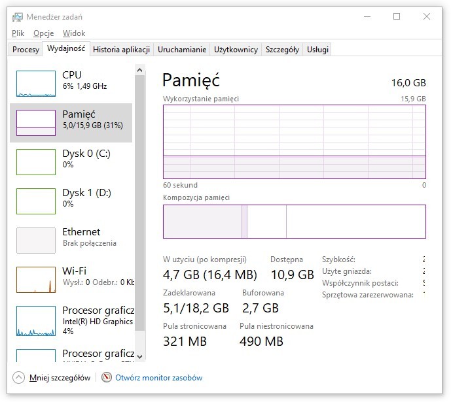This screenshot has height=402, width=451.
Task: Click the Dostępna 10,9 GB value
Action: tap(292, 275)
